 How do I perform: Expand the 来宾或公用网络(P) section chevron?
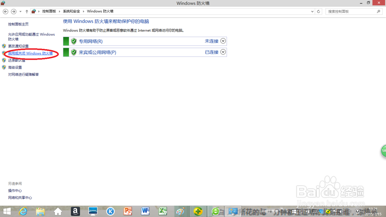pyautogui.click(x=223, y=52)
